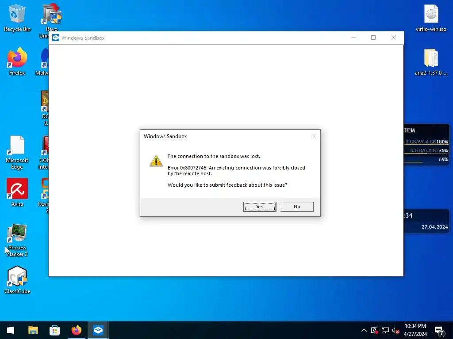
Task: Open Microsoft Store from the taskbar
Action: click(54, 330)
